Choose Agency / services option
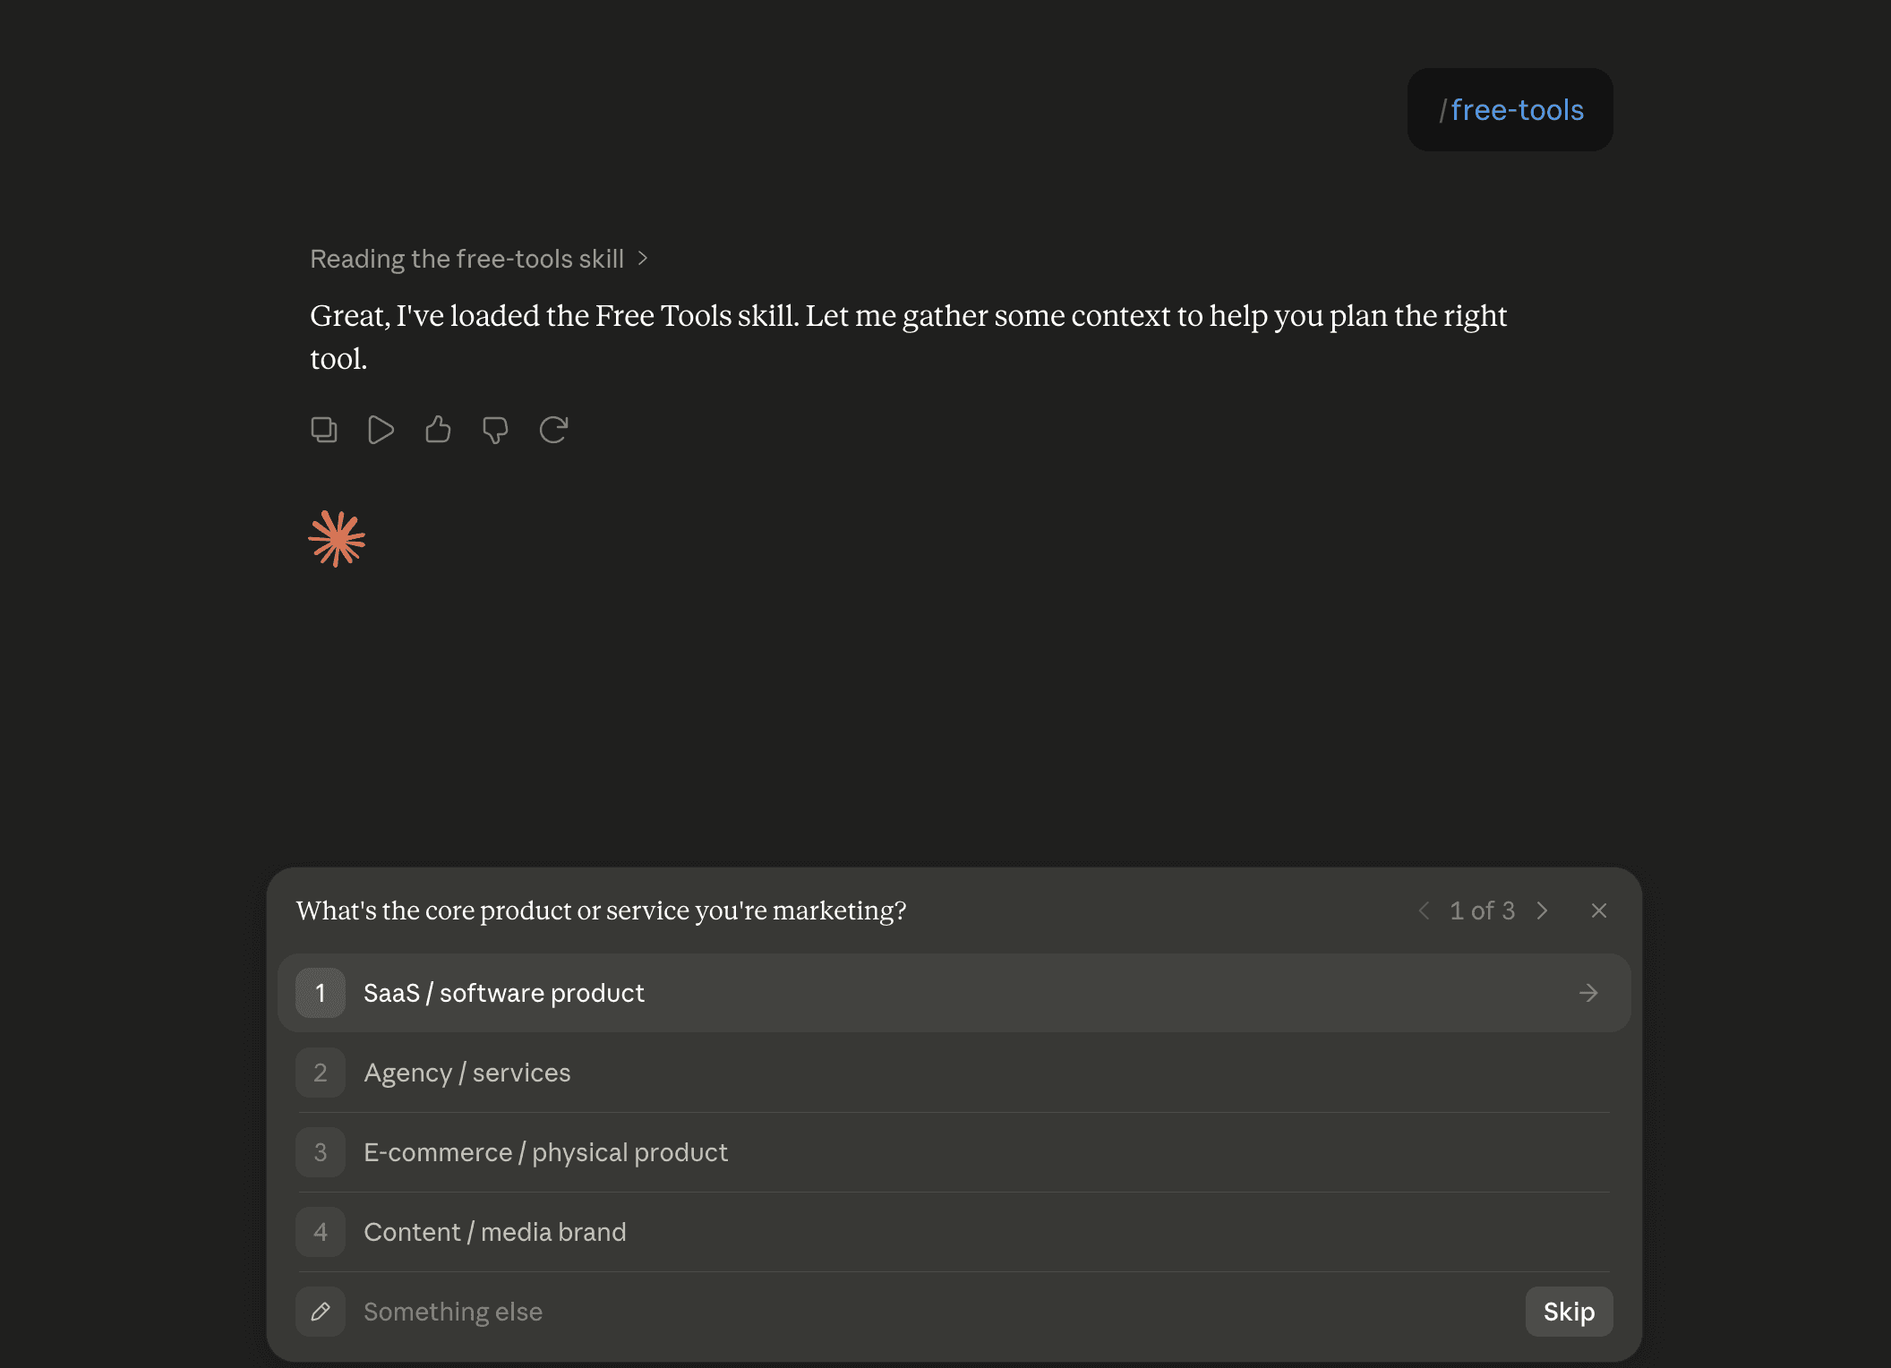 954,1073
